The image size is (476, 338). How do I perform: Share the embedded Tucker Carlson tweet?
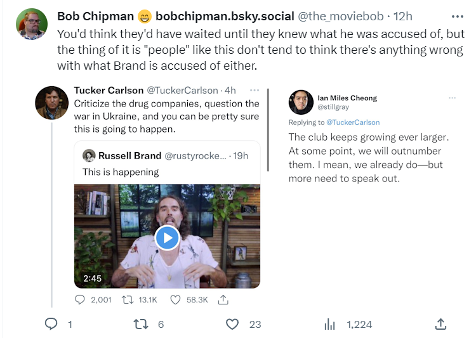[x=223, y=299]
